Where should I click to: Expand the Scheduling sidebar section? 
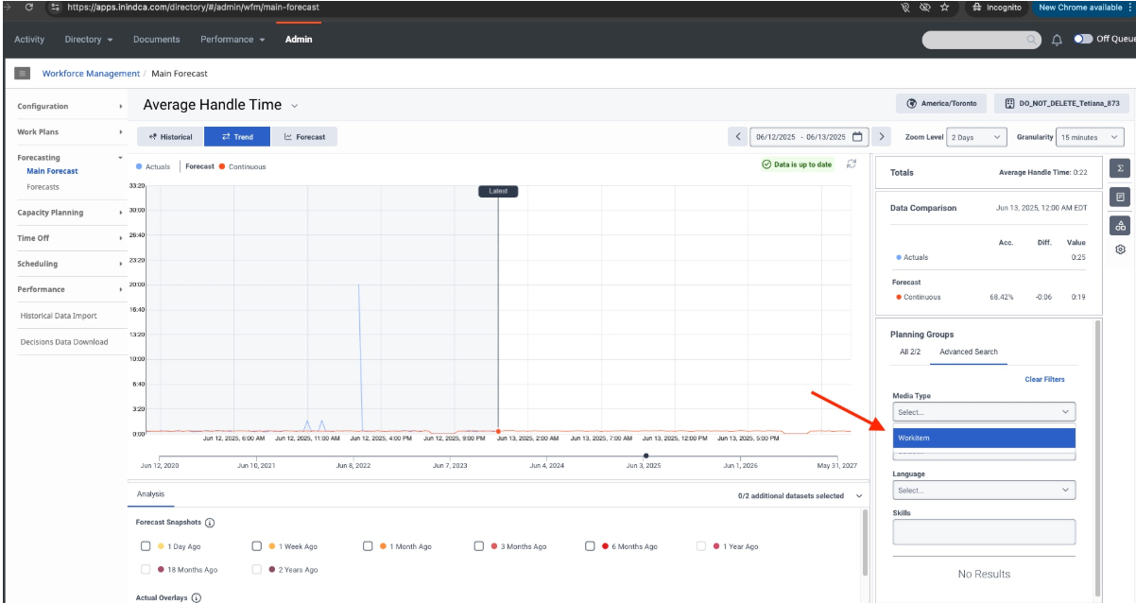click(70, 264)
